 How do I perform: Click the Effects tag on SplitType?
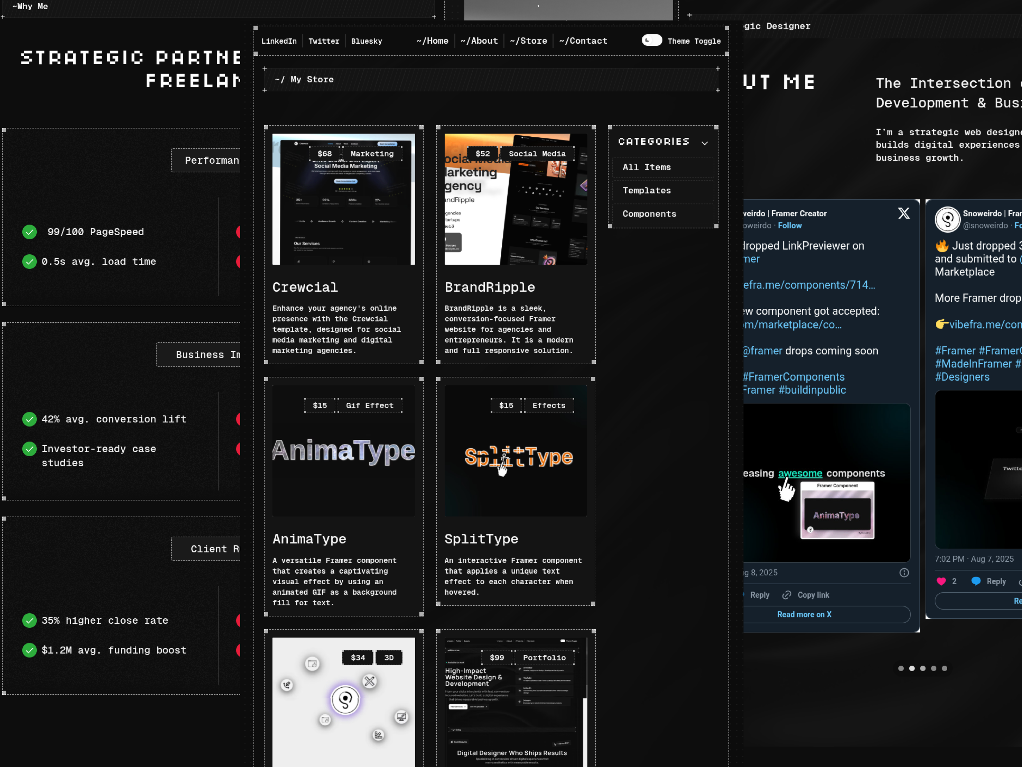click(x=549, y=406)
